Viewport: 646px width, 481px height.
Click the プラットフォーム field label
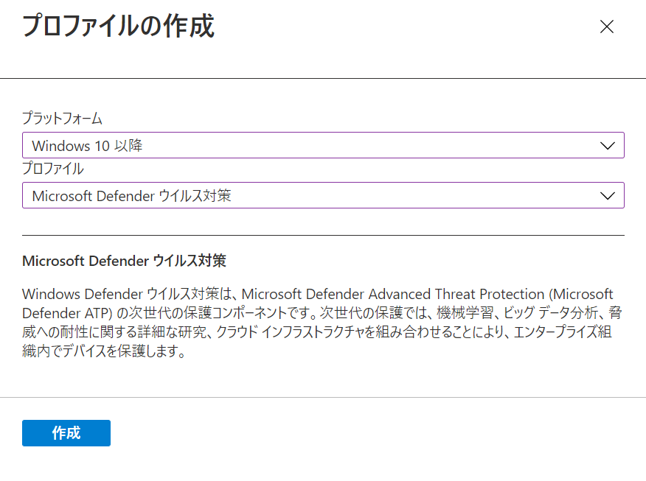pyautogui.click(x=62, y=118)
